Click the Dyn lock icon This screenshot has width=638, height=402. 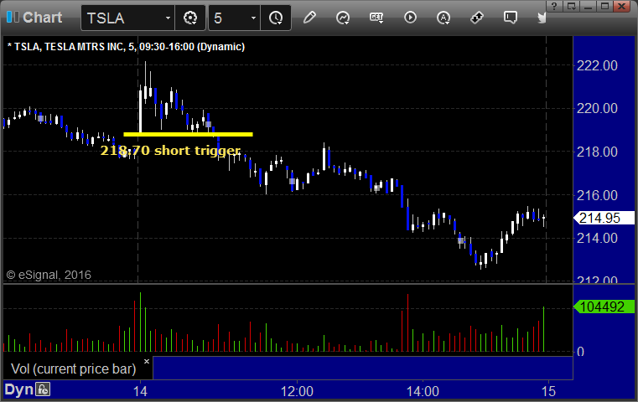[x=42, y=389]
